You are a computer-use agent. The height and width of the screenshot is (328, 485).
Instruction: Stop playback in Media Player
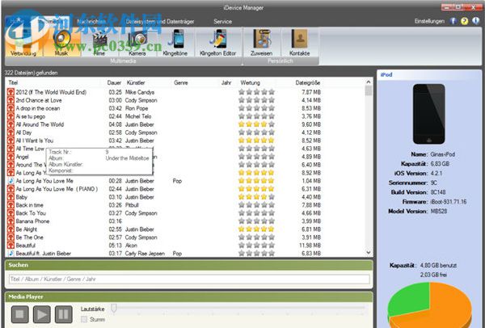(20, 314)
